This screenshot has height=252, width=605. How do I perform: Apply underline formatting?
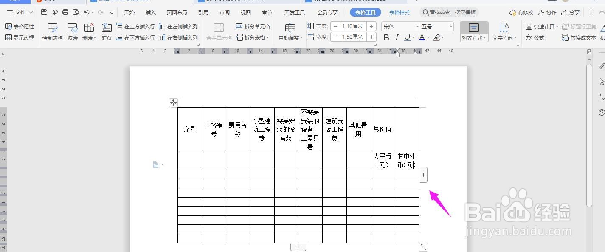coord(408,37)
